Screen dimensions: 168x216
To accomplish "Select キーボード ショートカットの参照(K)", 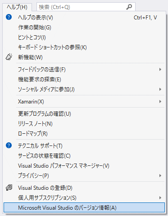I will pos(84,47).
